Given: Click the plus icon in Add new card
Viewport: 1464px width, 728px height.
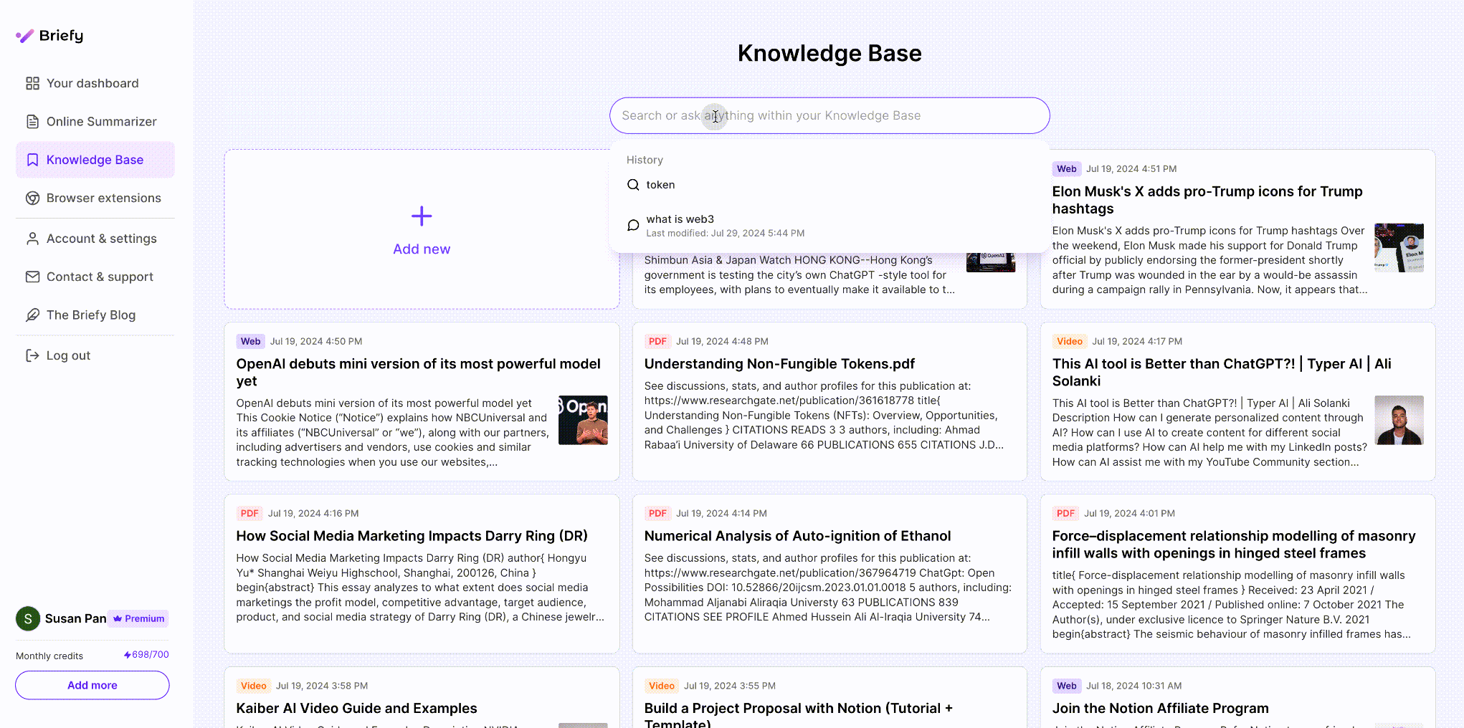Looking at the screenshot, I should pos(422,216).
